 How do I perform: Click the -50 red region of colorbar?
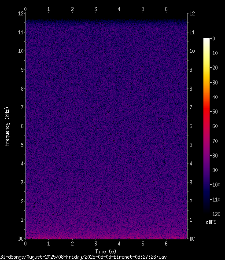[x=207, y=111]
